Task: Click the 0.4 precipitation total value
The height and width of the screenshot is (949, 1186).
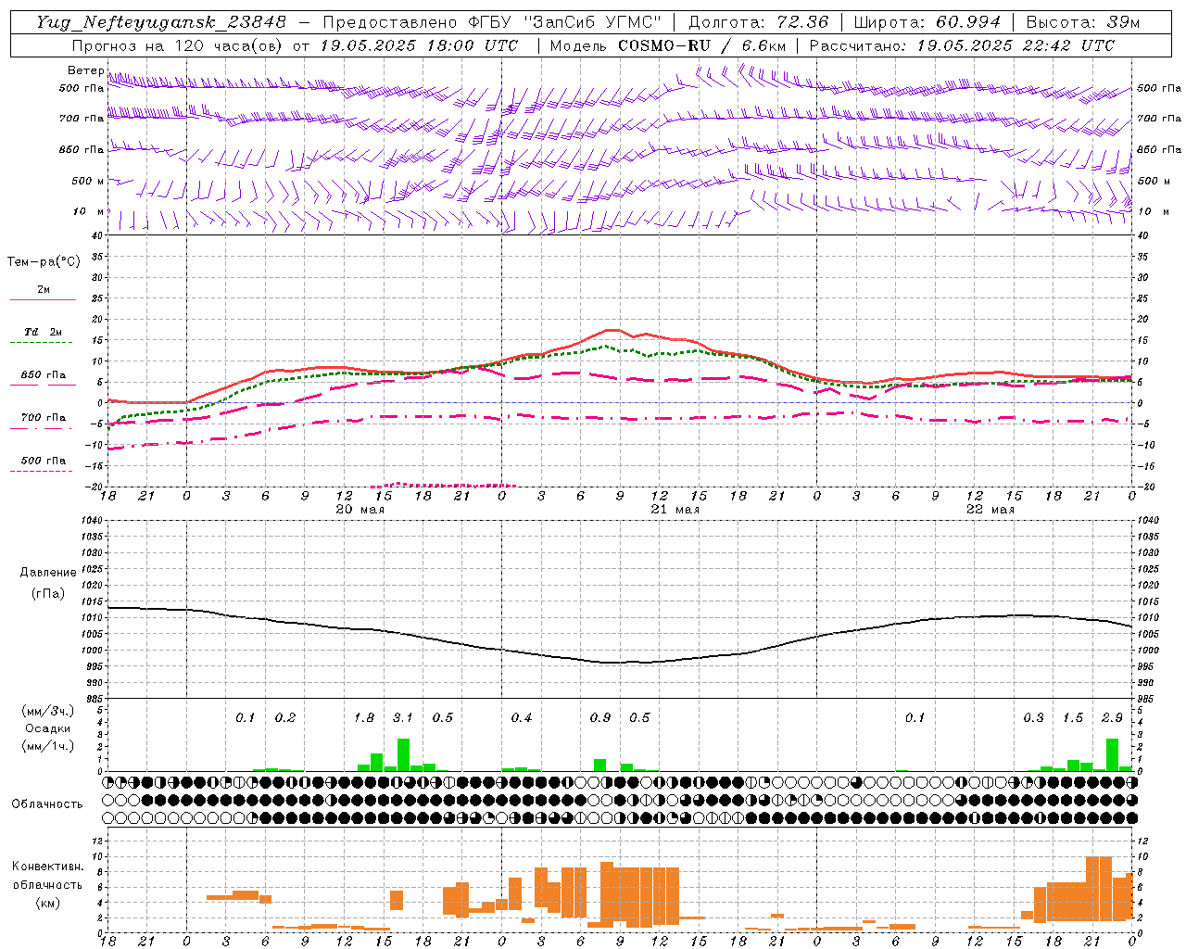Action: coord(522,717)
